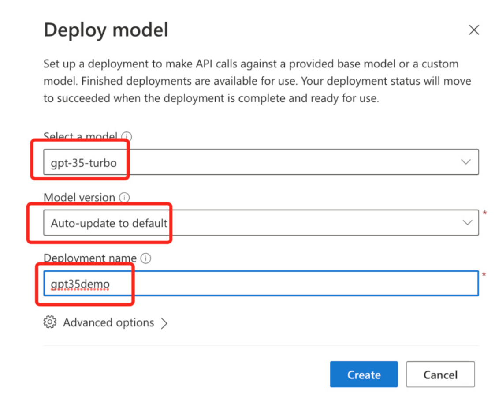495x412 pixels.
Task: Click red asterisk beside Model version dropdown
Action: pos(485,213)
